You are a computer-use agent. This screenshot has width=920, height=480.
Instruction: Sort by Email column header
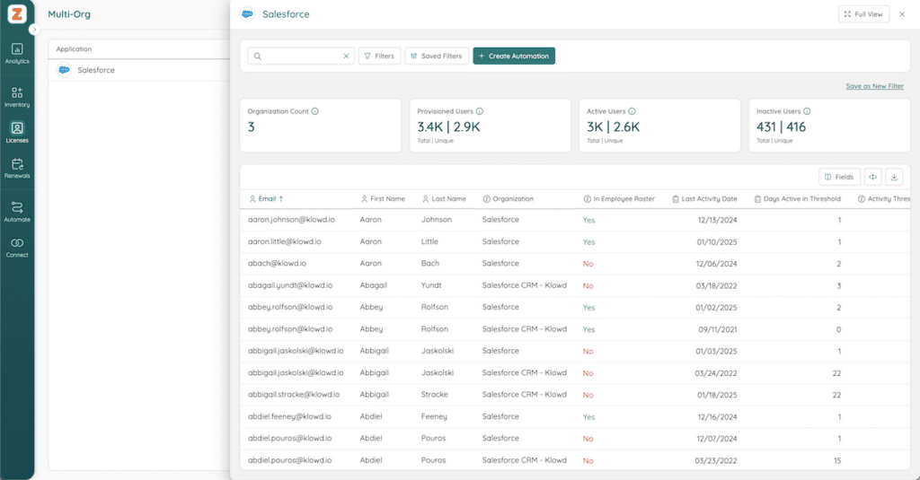[x=266, y=198]
